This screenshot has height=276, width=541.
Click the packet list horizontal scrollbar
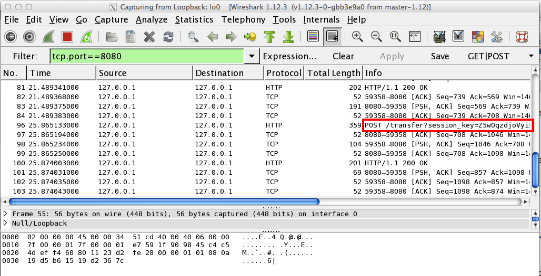coord(164,201)
